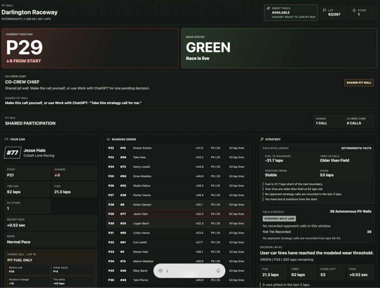Click the 'Take this strategy call for me' line
The image size is (380, 288).
click(73, 103)
